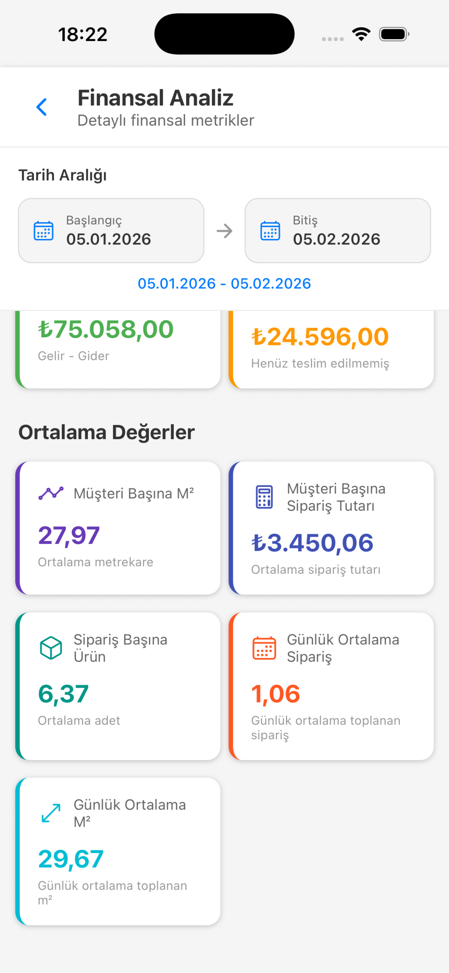Image resolution: width=449 pixels, height=973 pixels.
Task: Tap the value 1,06
Action: coord(276,694)
